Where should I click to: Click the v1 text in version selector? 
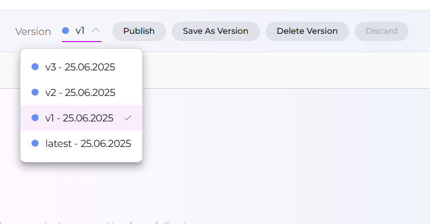[x=80, y=31]
